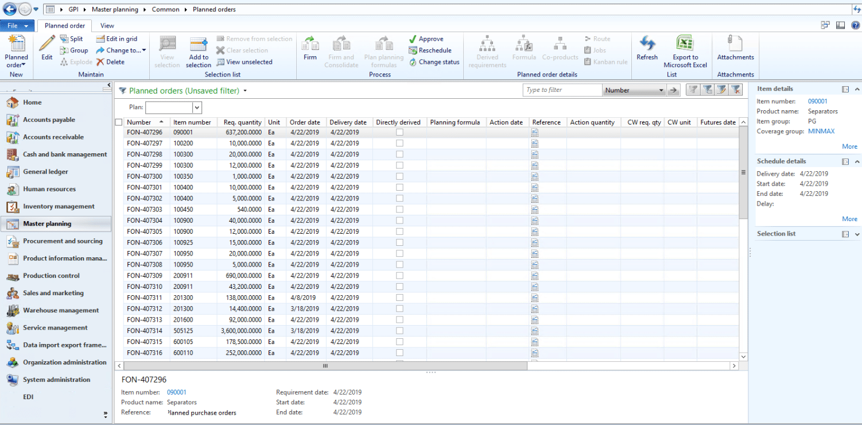The image size is (862, 425).
Task: Export the list to Microsoft Excel
Action: pos(684,51)
